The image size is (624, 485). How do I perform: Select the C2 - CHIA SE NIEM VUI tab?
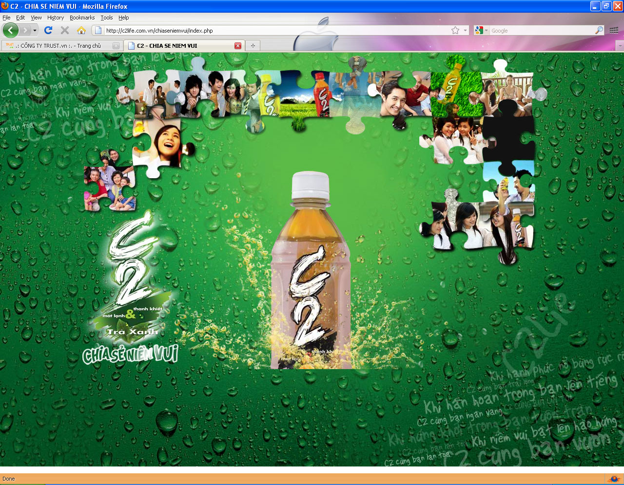[x=183, y=46]
